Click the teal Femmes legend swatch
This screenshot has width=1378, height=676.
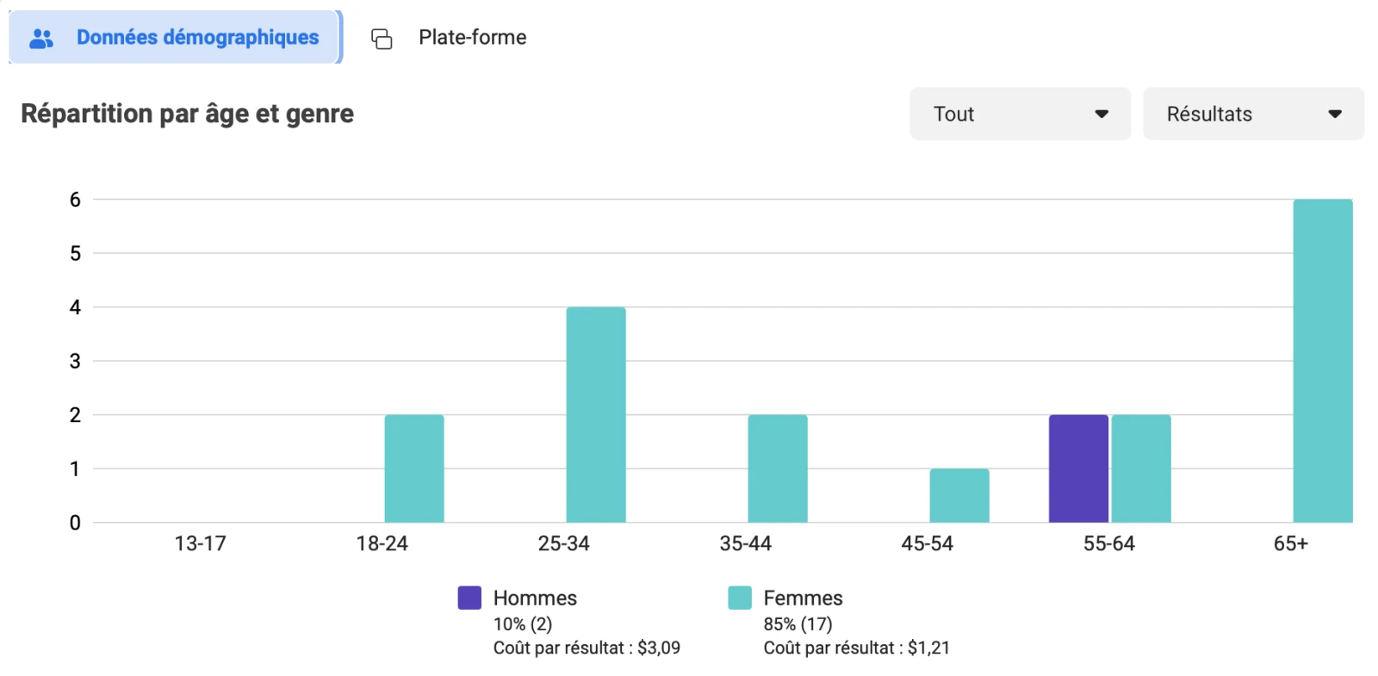coord(739,598)
